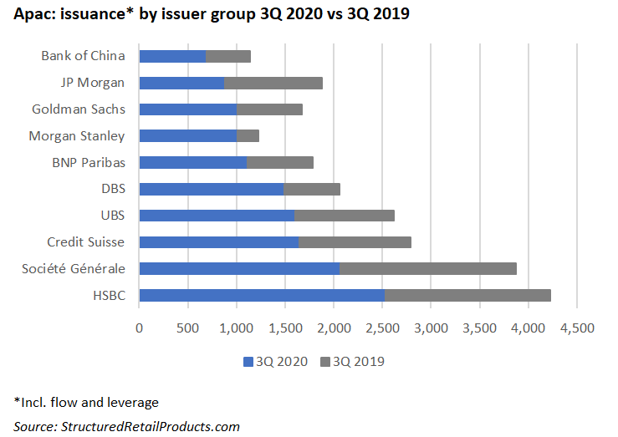Select the 'JP Morgan' axis label
This screenshot has height=437, width=618.
(x=93, y=83)
